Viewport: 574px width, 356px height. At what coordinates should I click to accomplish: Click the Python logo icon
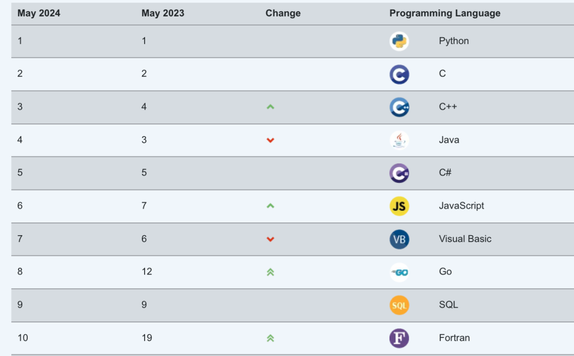click(399, 41)
